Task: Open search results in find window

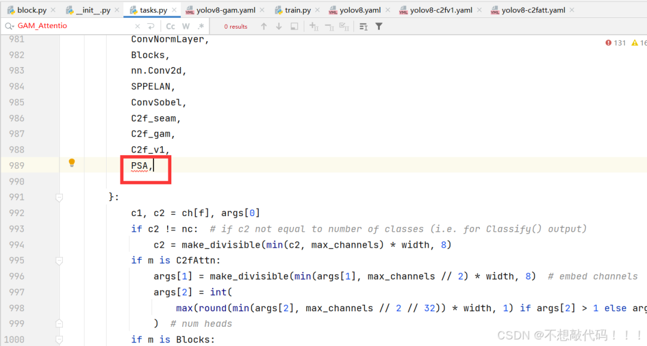Action: point(364,26)
